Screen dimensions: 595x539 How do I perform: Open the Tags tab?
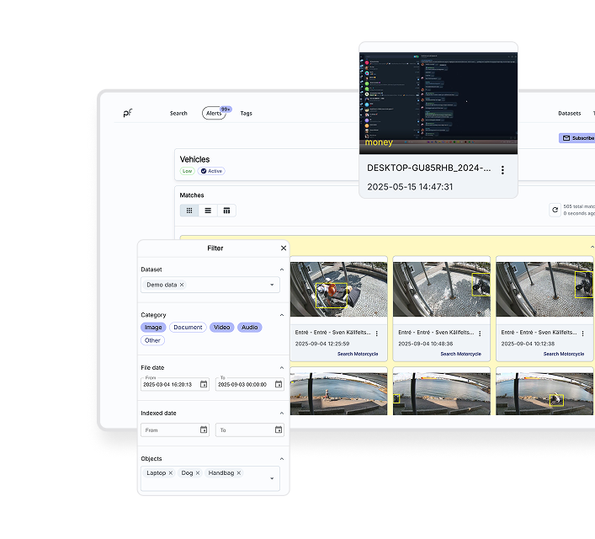[x=246, y=113]
